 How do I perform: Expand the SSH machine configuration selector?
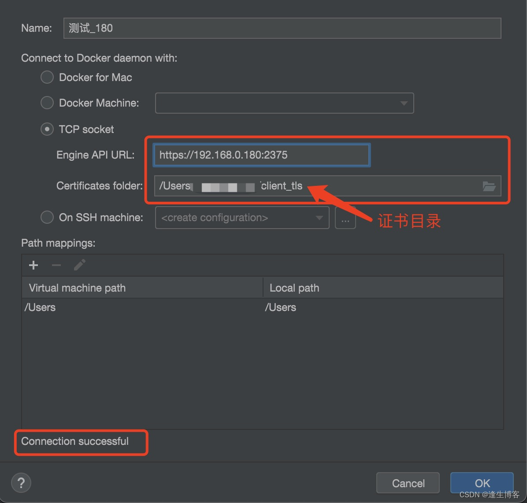pos(319,218)
